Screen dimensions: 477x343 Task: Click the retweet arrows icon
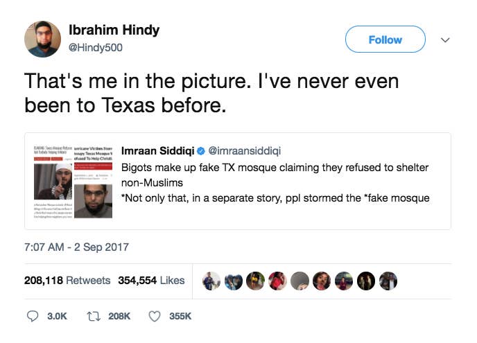click(x=94, y=317)
